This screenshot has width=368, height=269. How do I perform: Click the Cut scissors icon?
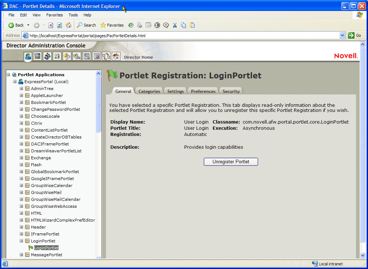point(175,25)
